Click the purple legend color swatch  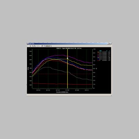pos(98,56)
